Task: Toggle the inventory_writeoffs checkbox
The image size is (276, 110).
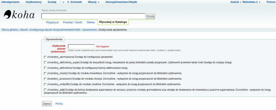Action: pyautogui.click(x=45, y=84)
